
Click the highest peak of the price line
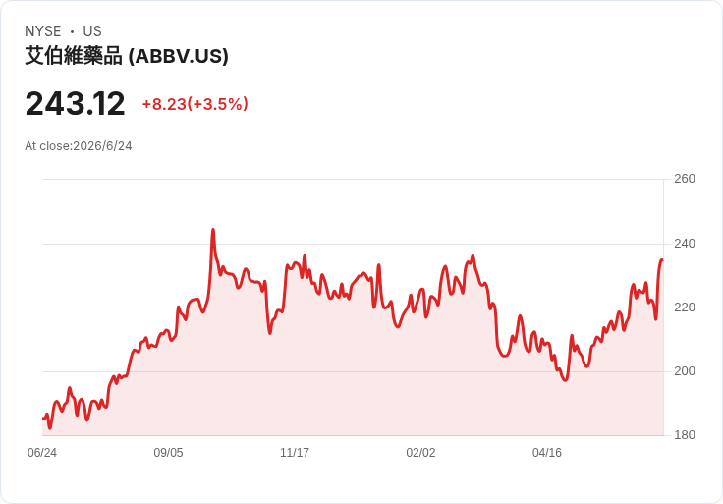[x=213, y=229]
